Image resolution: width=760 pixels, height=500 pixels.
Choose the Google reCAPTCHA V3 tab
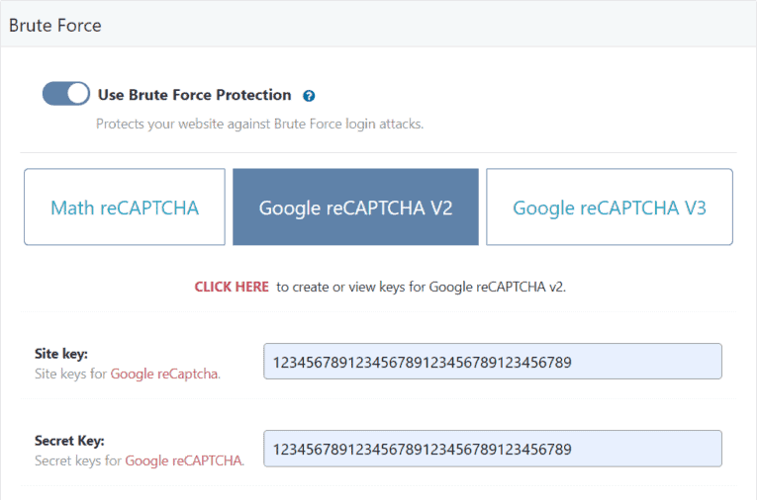(609, 208)
